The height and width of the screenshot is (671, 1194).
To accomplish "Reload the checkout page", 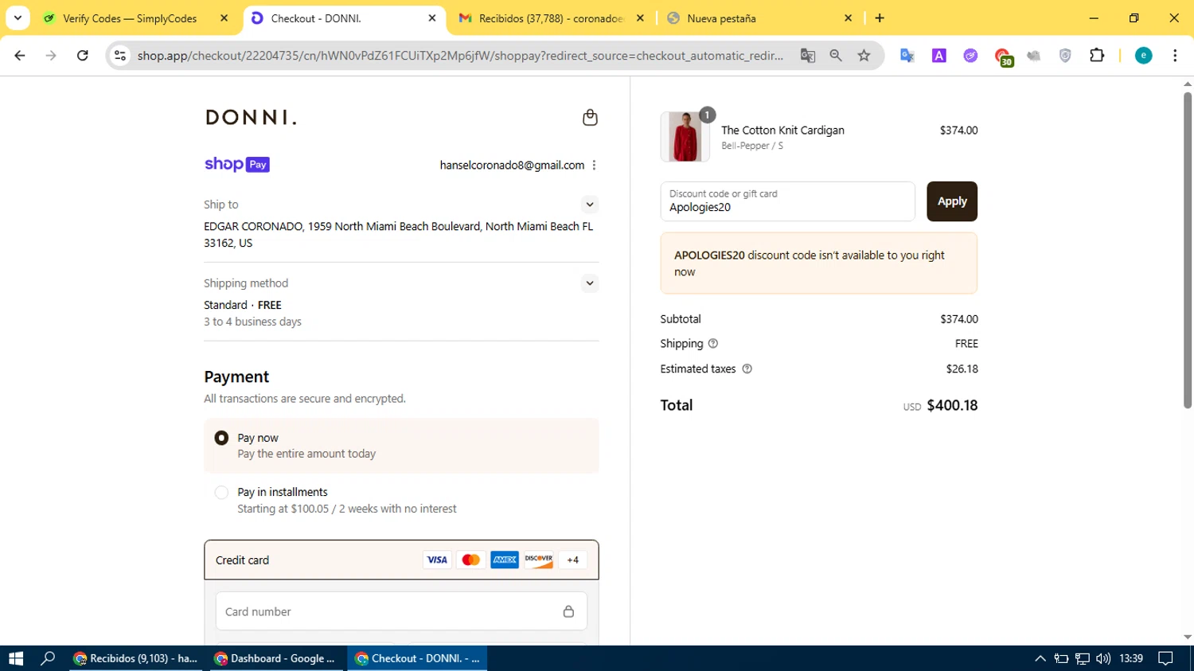I will pos(83,56).
